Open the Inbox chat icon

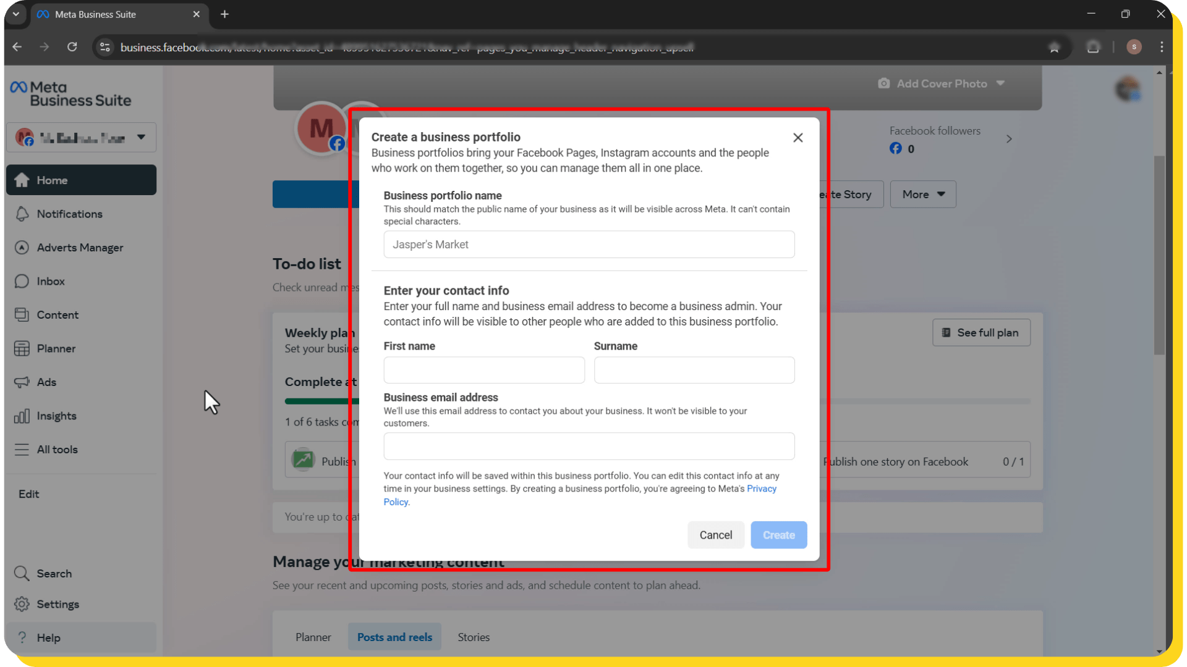pos(22,281)
